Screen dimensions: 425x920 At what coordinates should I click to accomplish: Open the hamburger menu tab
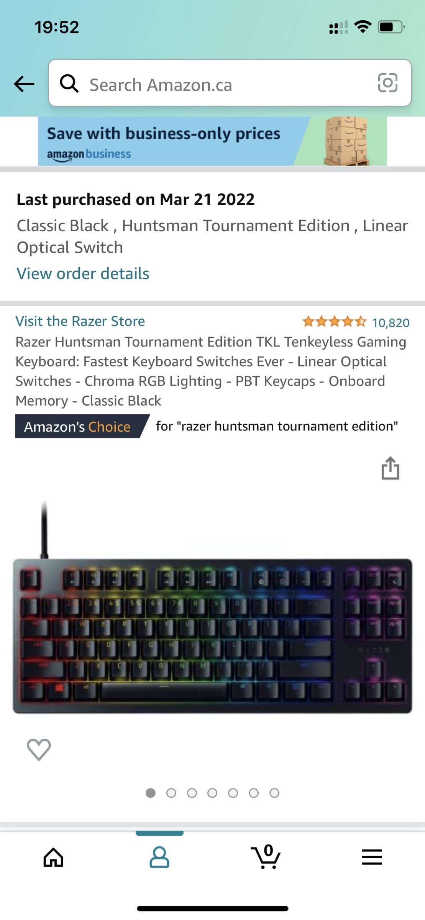pyautogui.click(x=372, y=857)
